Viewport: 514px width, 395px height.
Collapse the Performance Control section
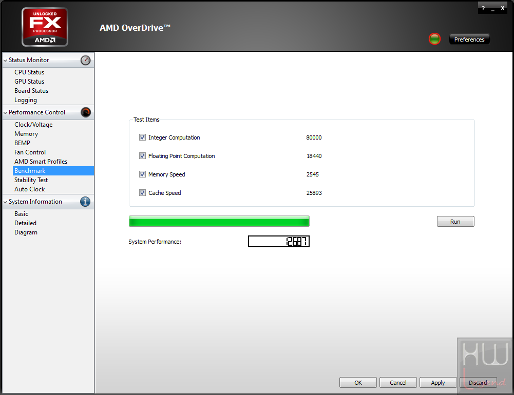(5, 113)
